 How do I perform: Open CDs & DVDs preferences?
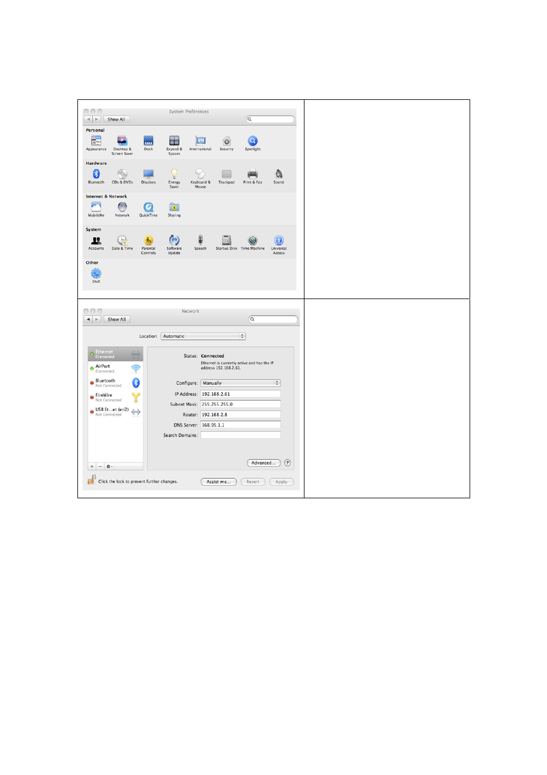click(x=122, y=174)
